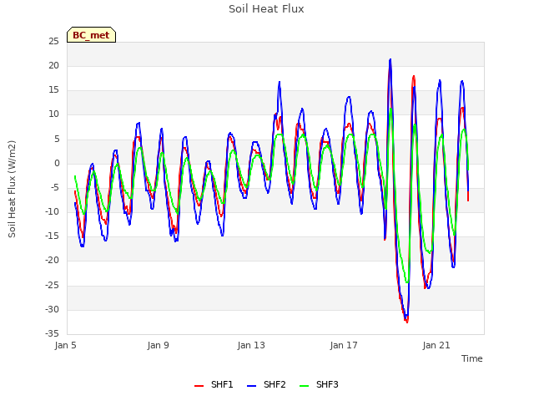Click the Time axis label
The width and height of the screenshot is (534, 401).
click(472, 358)
